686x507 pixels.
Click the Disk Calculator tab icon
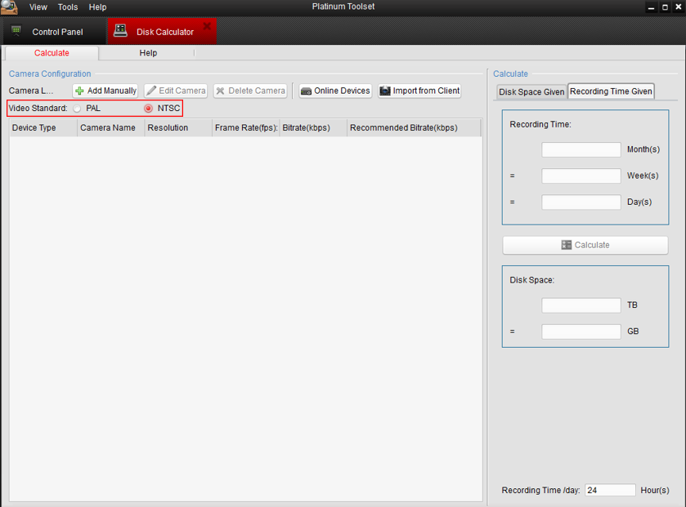120,32
